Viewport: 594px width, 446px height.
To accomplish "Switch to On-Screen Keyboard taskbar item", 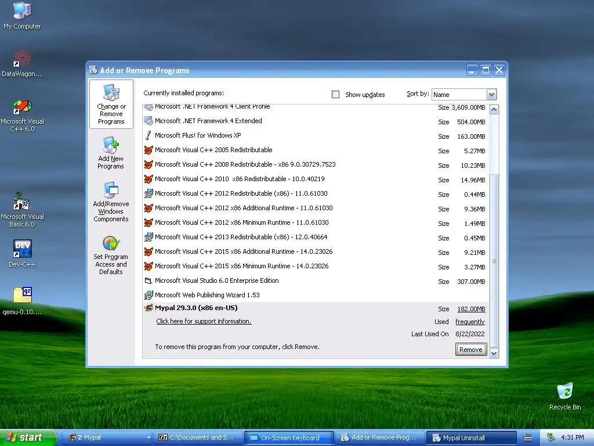I will tap(289, 438).
